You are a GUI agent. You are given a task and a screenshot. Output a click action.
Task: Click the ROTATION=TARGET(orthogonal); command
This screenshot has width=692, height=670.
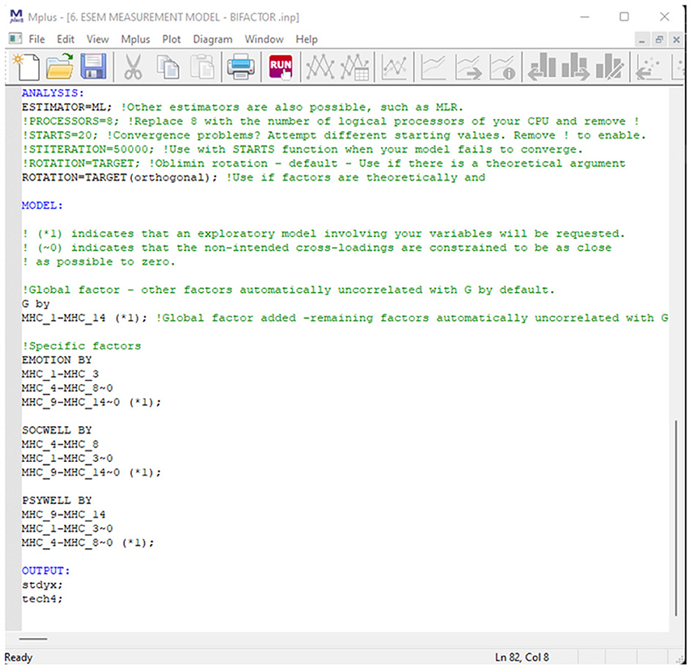[120, 178]
